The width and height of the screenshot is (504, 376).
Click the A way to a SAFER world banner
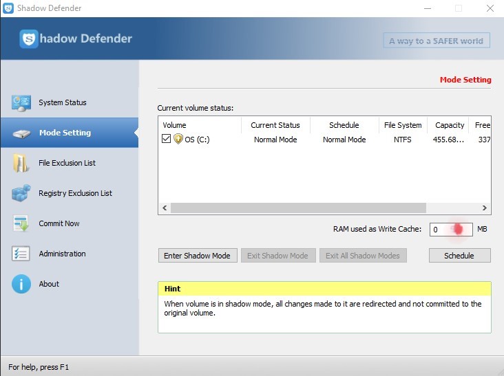437,41
